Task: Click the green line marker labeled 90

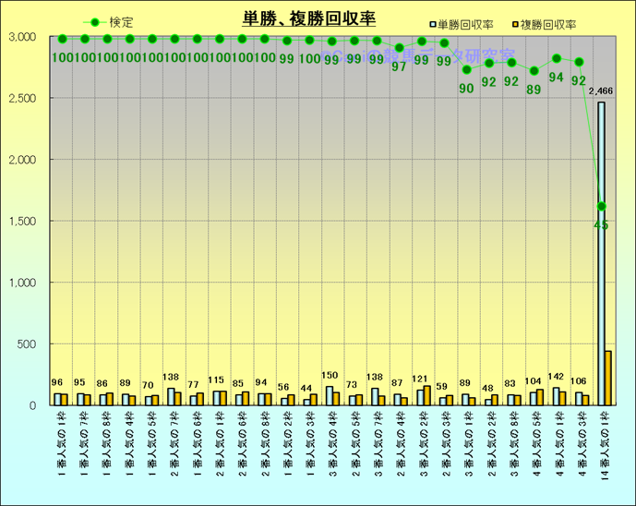Action: tap(467, 69)
